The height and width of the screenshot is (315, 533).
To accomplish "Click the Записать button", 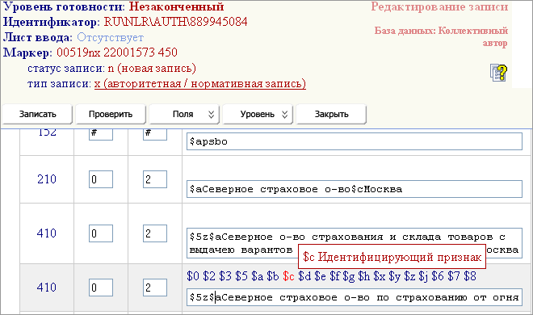I will [37, 114].
